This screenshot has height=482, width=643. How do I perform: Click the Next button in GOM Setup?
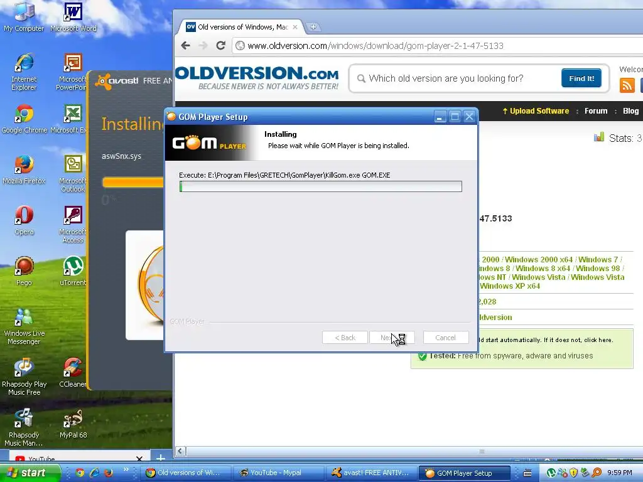tap(392, 338)
